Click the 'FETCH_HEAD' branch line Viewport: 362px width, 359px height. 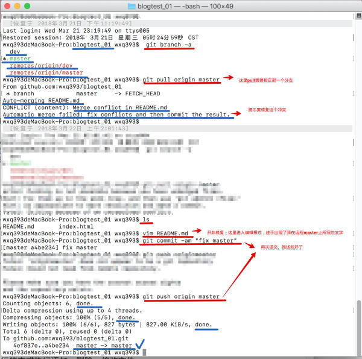pyautogui.click(x=83, y=94)
